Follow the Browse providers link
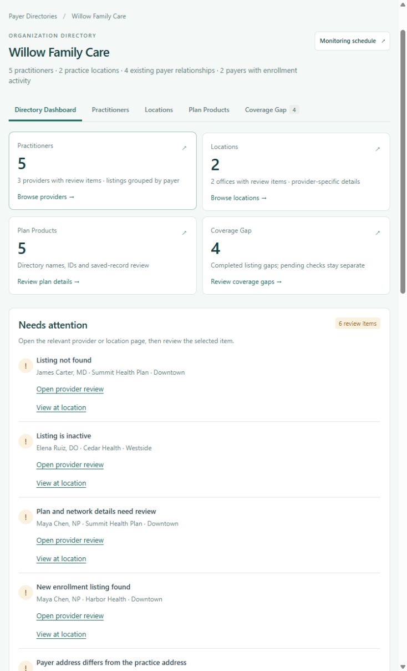The height and width of the screenshot is (671, 407). click(x=45, y=197)
